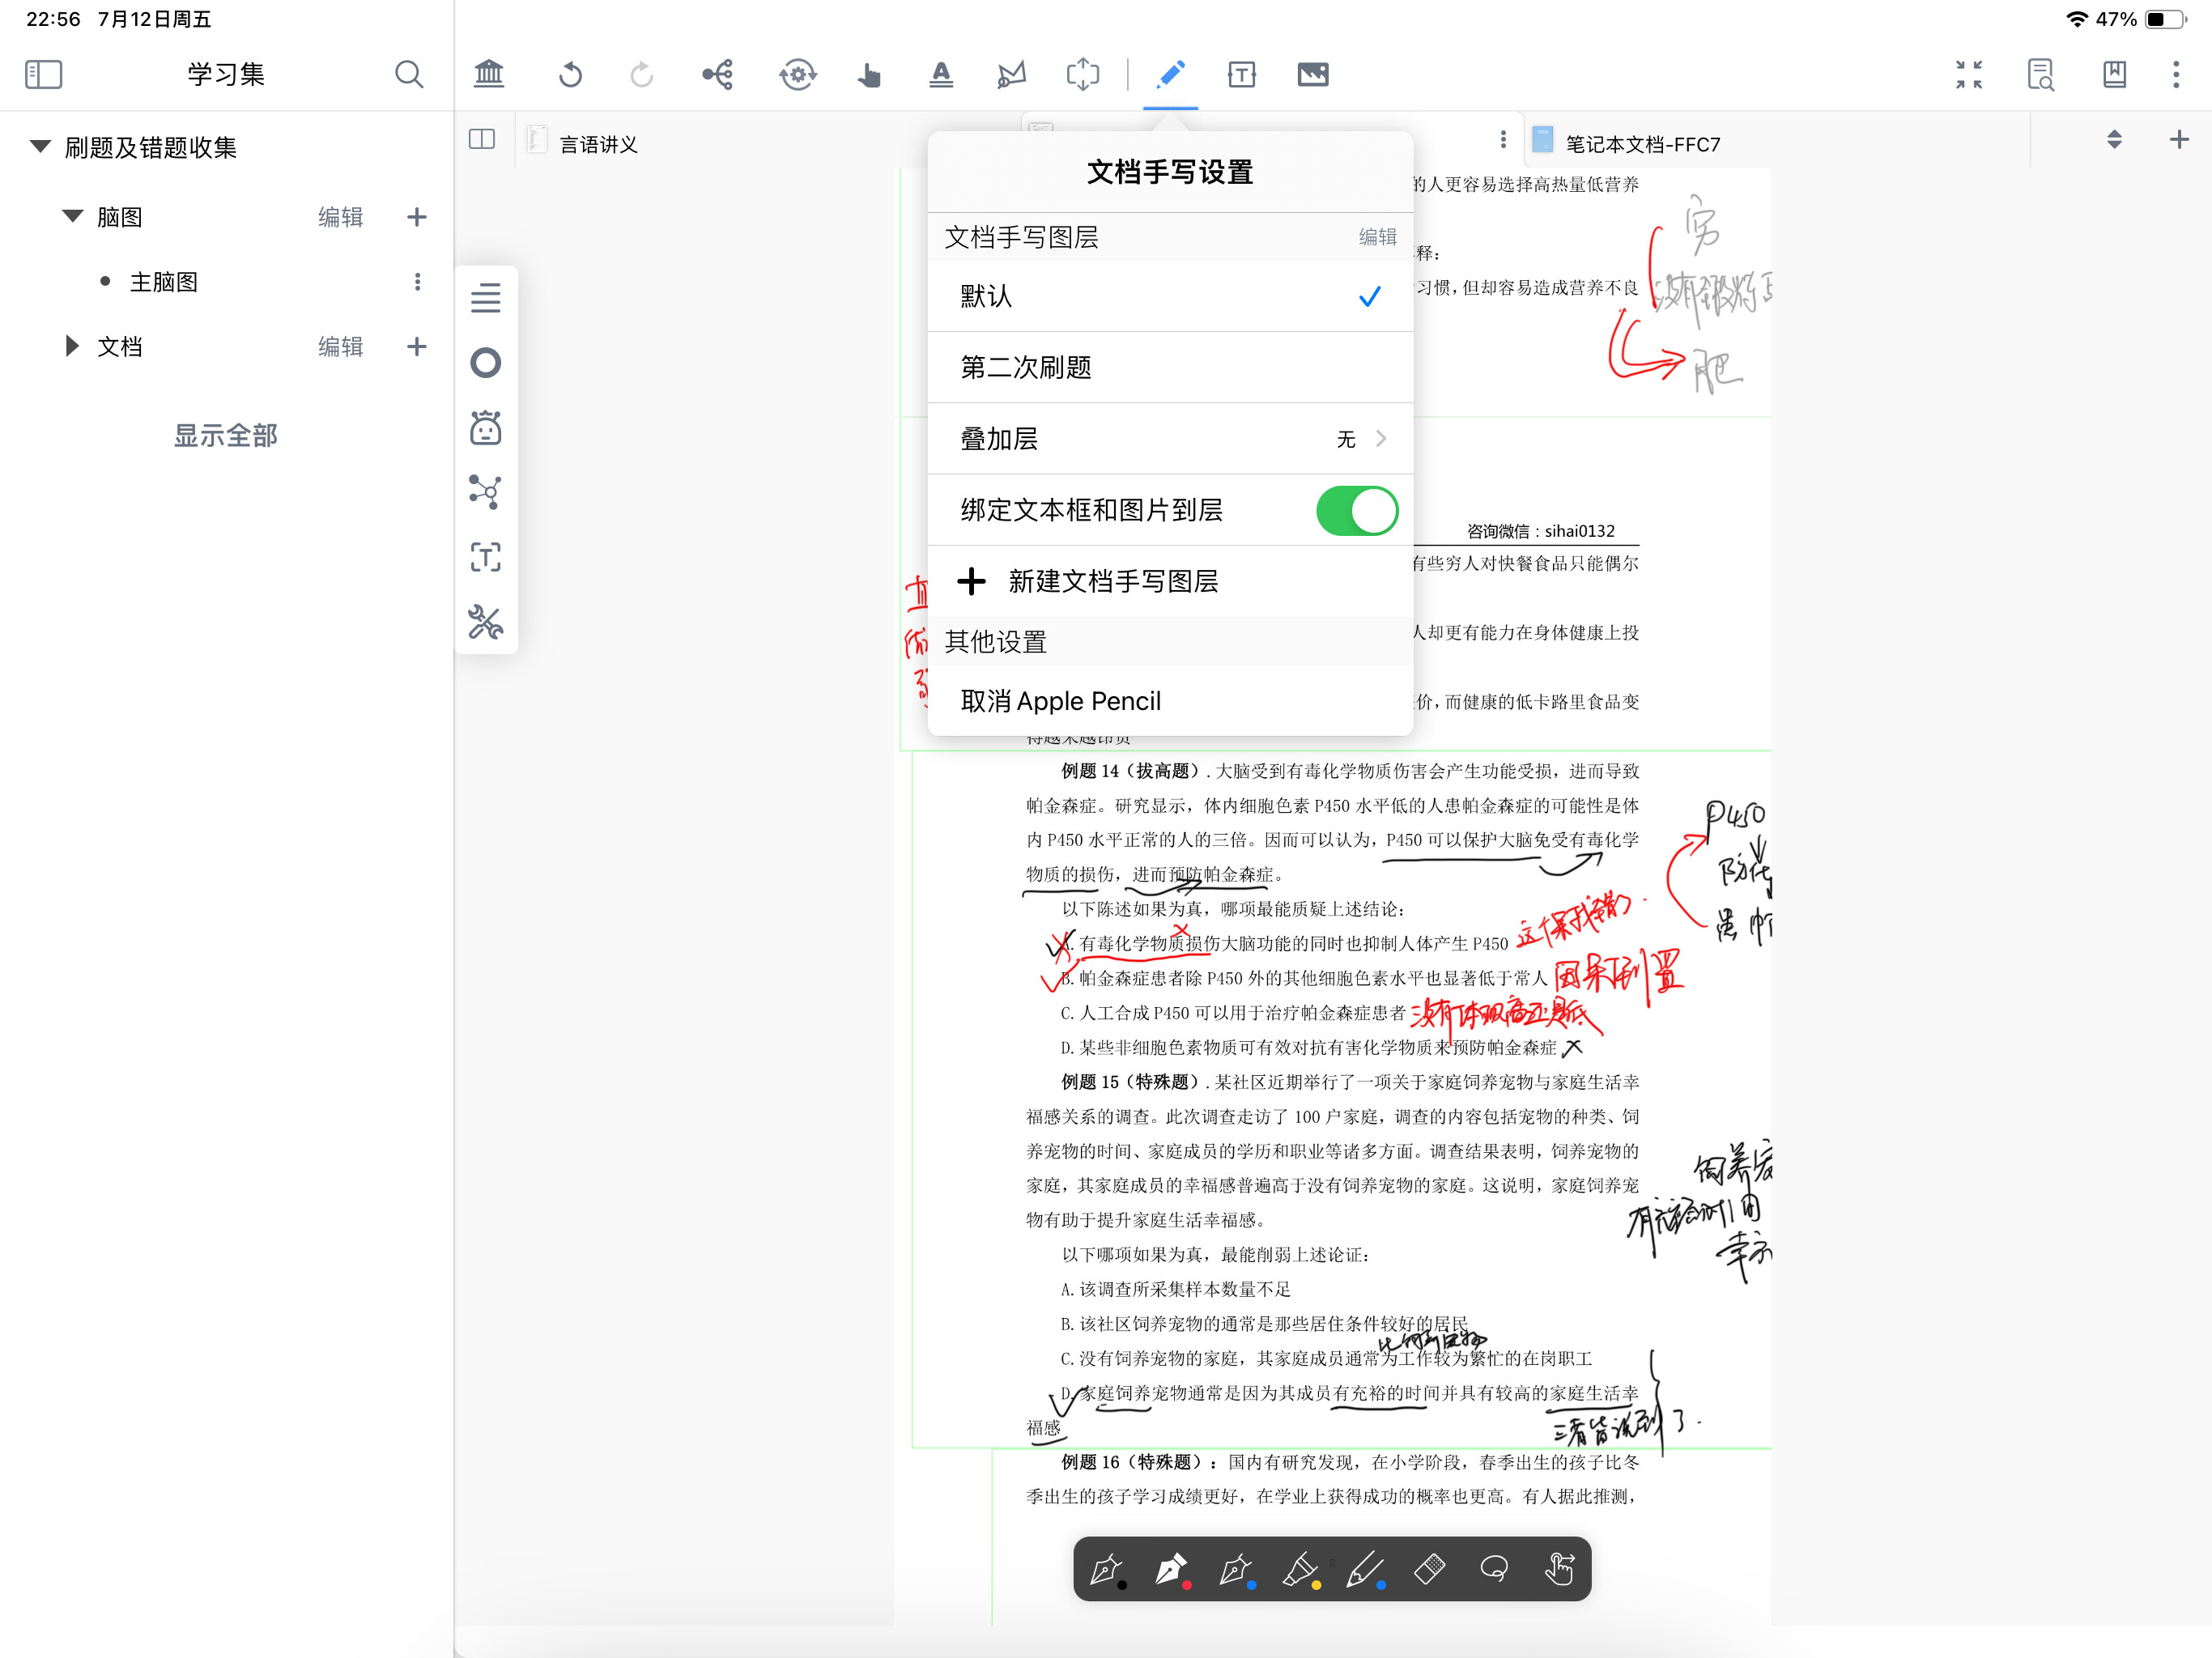Add a new tab with plus icon
Screen dimensions: 2212x1658
(x=2179, y=140)
